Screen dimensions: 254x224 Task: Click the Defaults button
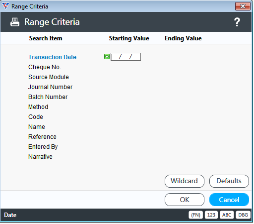click(229, 181)
